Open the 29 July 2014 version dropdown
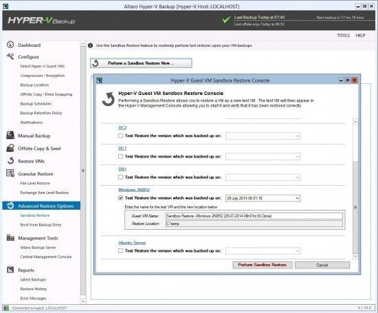Screen dimensions: 378x313 click(x=263, y=198)
